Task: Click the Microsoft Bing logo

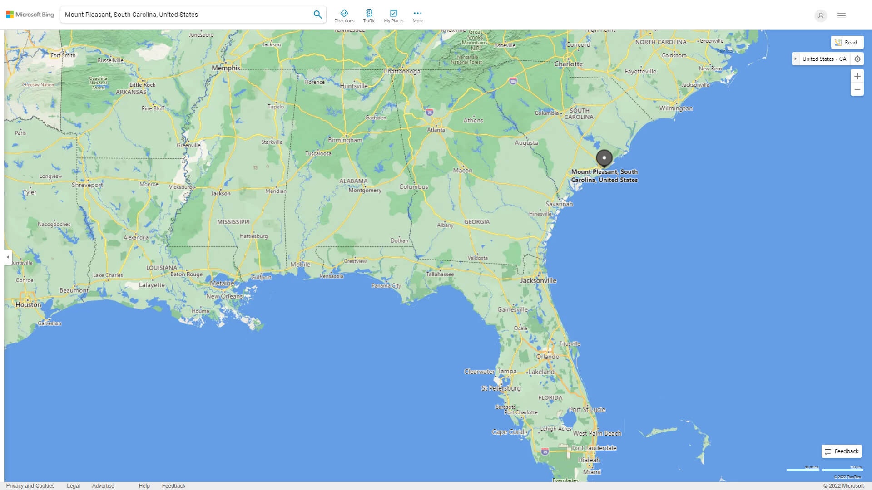Action: click(29, 14)
